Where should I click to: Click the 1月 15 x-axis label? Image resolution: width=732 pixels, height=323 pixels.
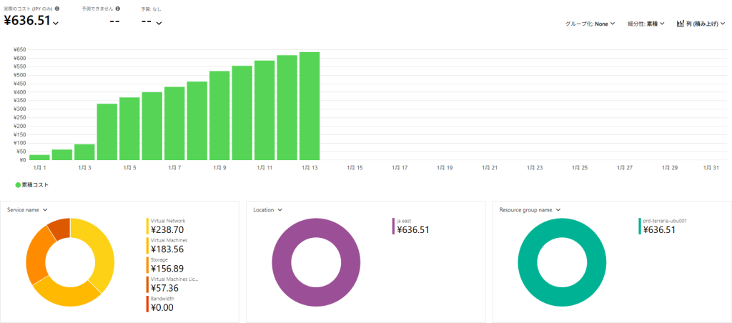pos(355,167)
